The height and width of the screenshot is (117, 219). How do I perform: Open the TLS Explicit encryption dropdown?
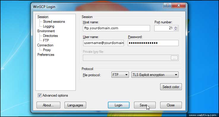coord(155,75)
